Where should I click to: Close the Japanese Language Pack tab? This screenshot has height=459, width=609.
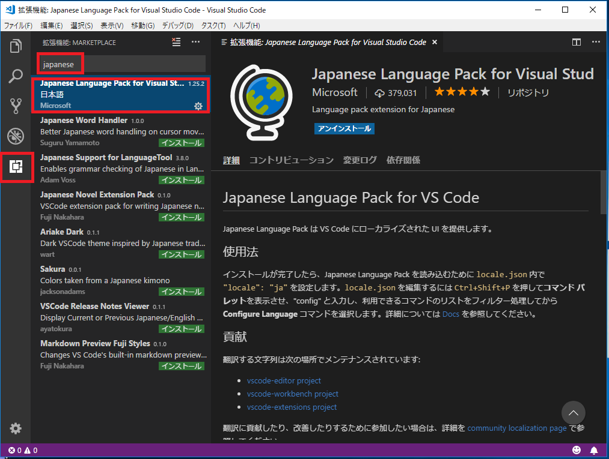click(x=435, y=42)
